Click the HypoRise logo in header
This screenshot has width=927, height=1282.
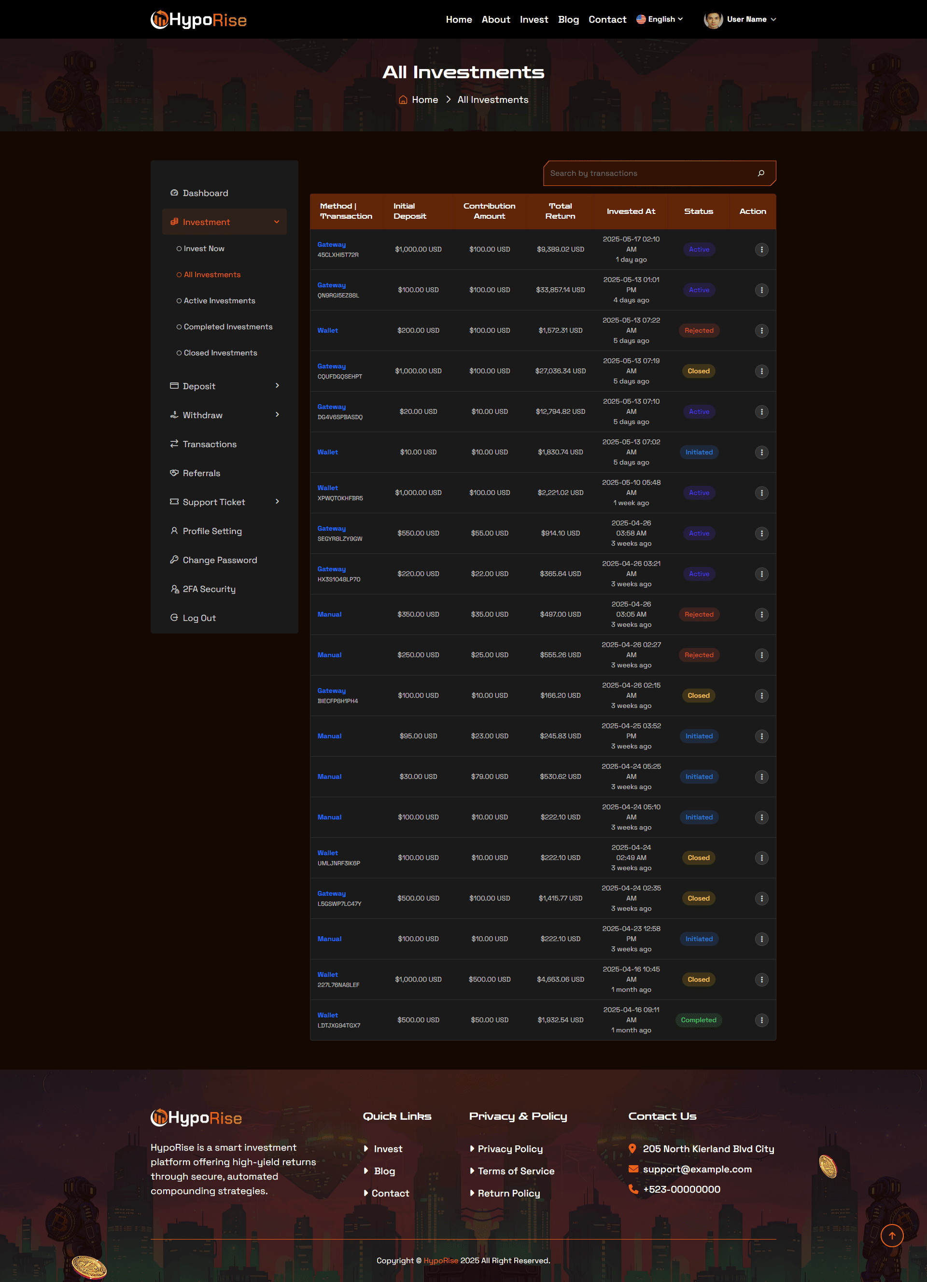click(198, 20)
